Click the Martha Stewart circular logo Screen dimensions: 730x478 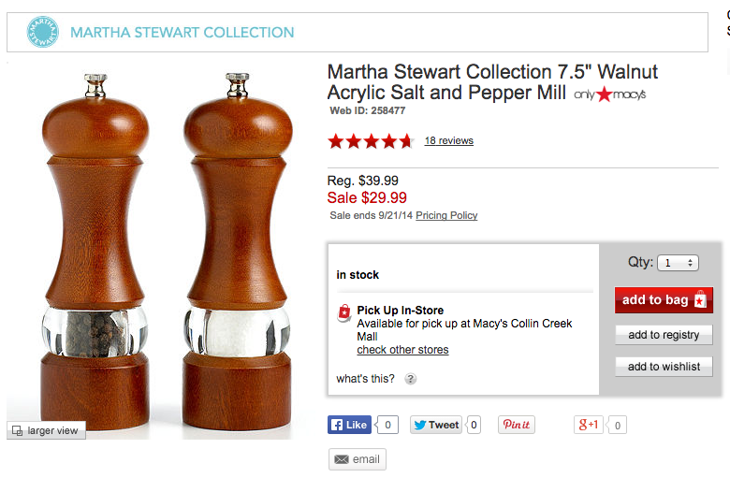[42, 33]
